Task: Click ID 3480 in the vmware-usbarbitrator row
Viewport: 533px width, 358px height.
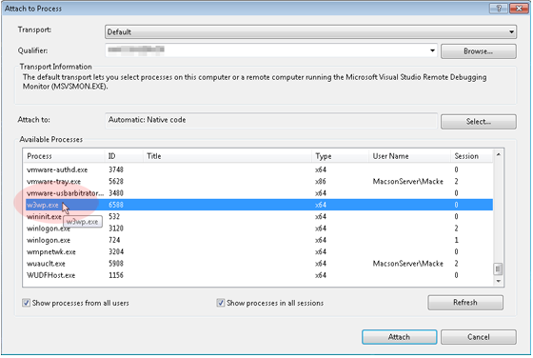Action: tap(116, 193)
